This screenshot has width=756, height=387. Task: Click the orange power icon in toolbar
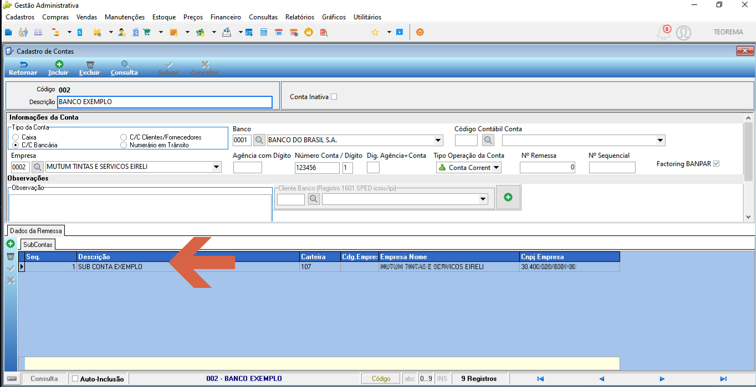point(420,32)
